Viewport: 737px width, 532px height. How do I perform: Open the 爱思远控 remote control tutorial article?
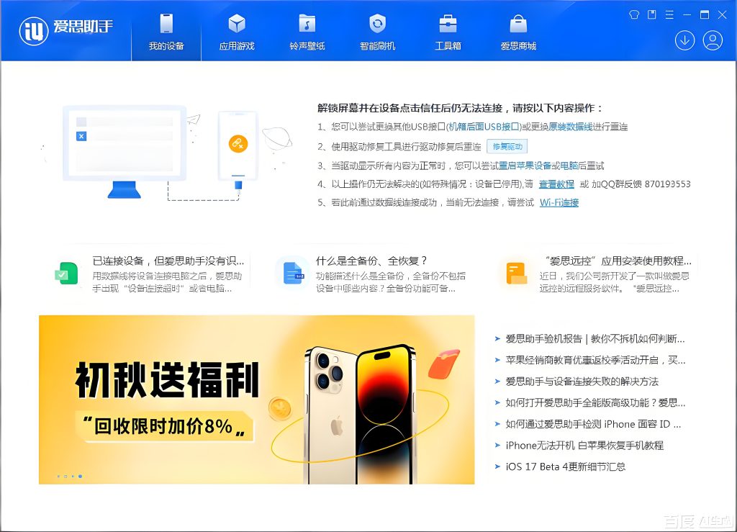[x=615, y=261]
